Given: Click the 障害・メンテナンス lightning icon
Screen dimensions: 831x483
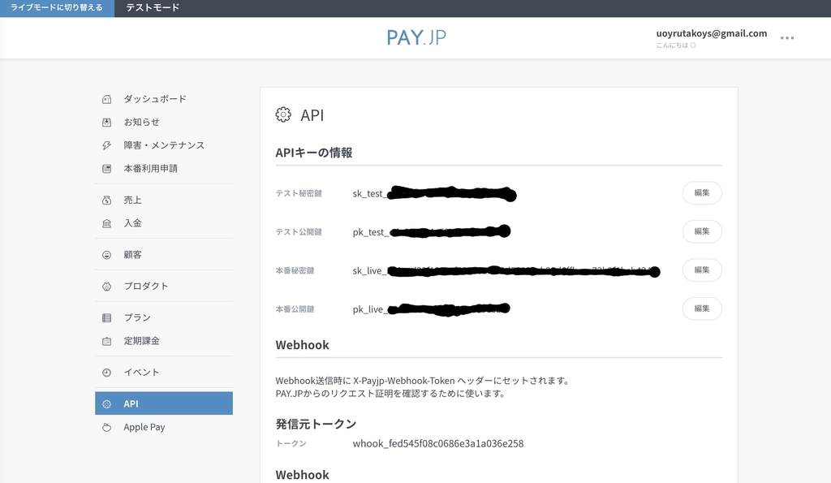Looking at the screenshot, I should (x=105, y=144).
